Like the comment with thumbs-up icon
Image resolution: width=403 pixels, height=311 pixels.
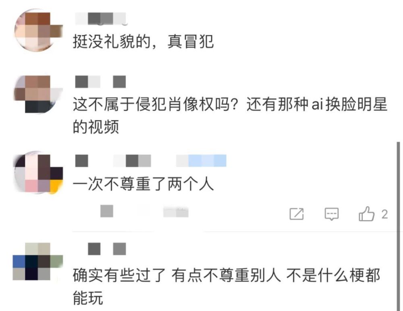coord(366,214)
